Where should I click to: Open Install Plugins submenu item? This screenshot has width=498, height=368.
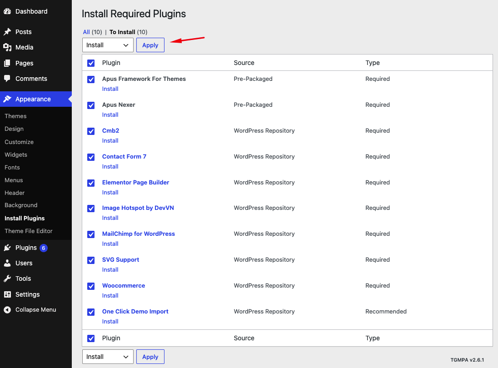[x=25, y=218]
